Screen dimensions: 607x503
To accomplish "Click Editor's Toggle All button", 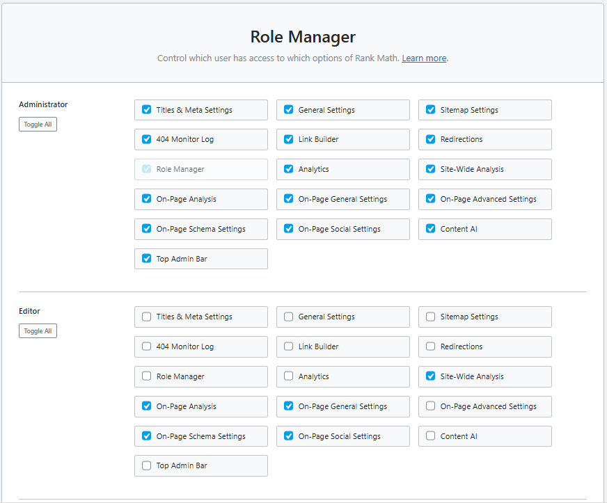I will click(x=38, y=331).
